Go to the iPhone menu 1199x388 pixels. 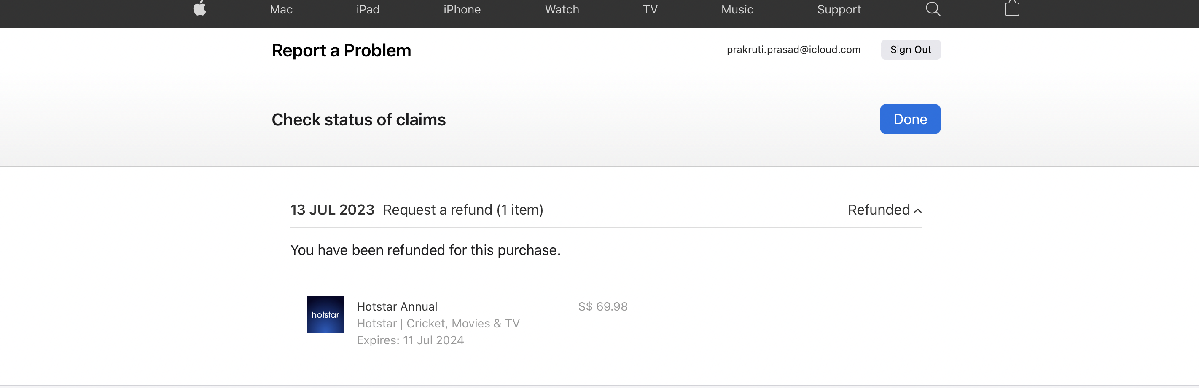pyautogui.click(x=462, y=10)
